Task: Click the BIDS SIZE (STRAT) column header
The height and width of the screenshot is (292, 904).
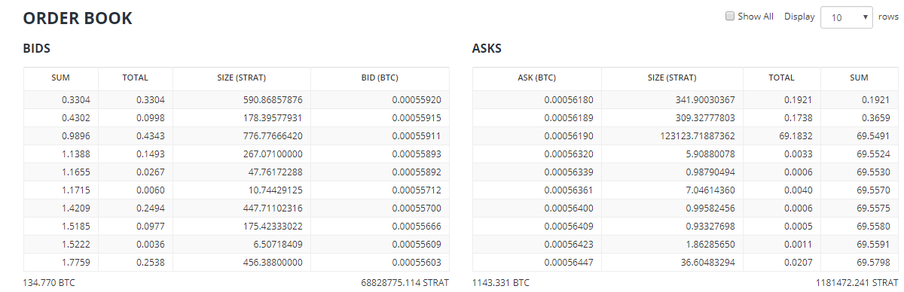Action: (242, 78)
